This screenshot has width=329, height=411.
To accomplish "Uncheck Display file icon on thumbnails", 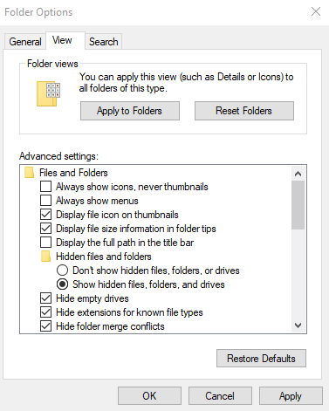I will coord(46,215).
